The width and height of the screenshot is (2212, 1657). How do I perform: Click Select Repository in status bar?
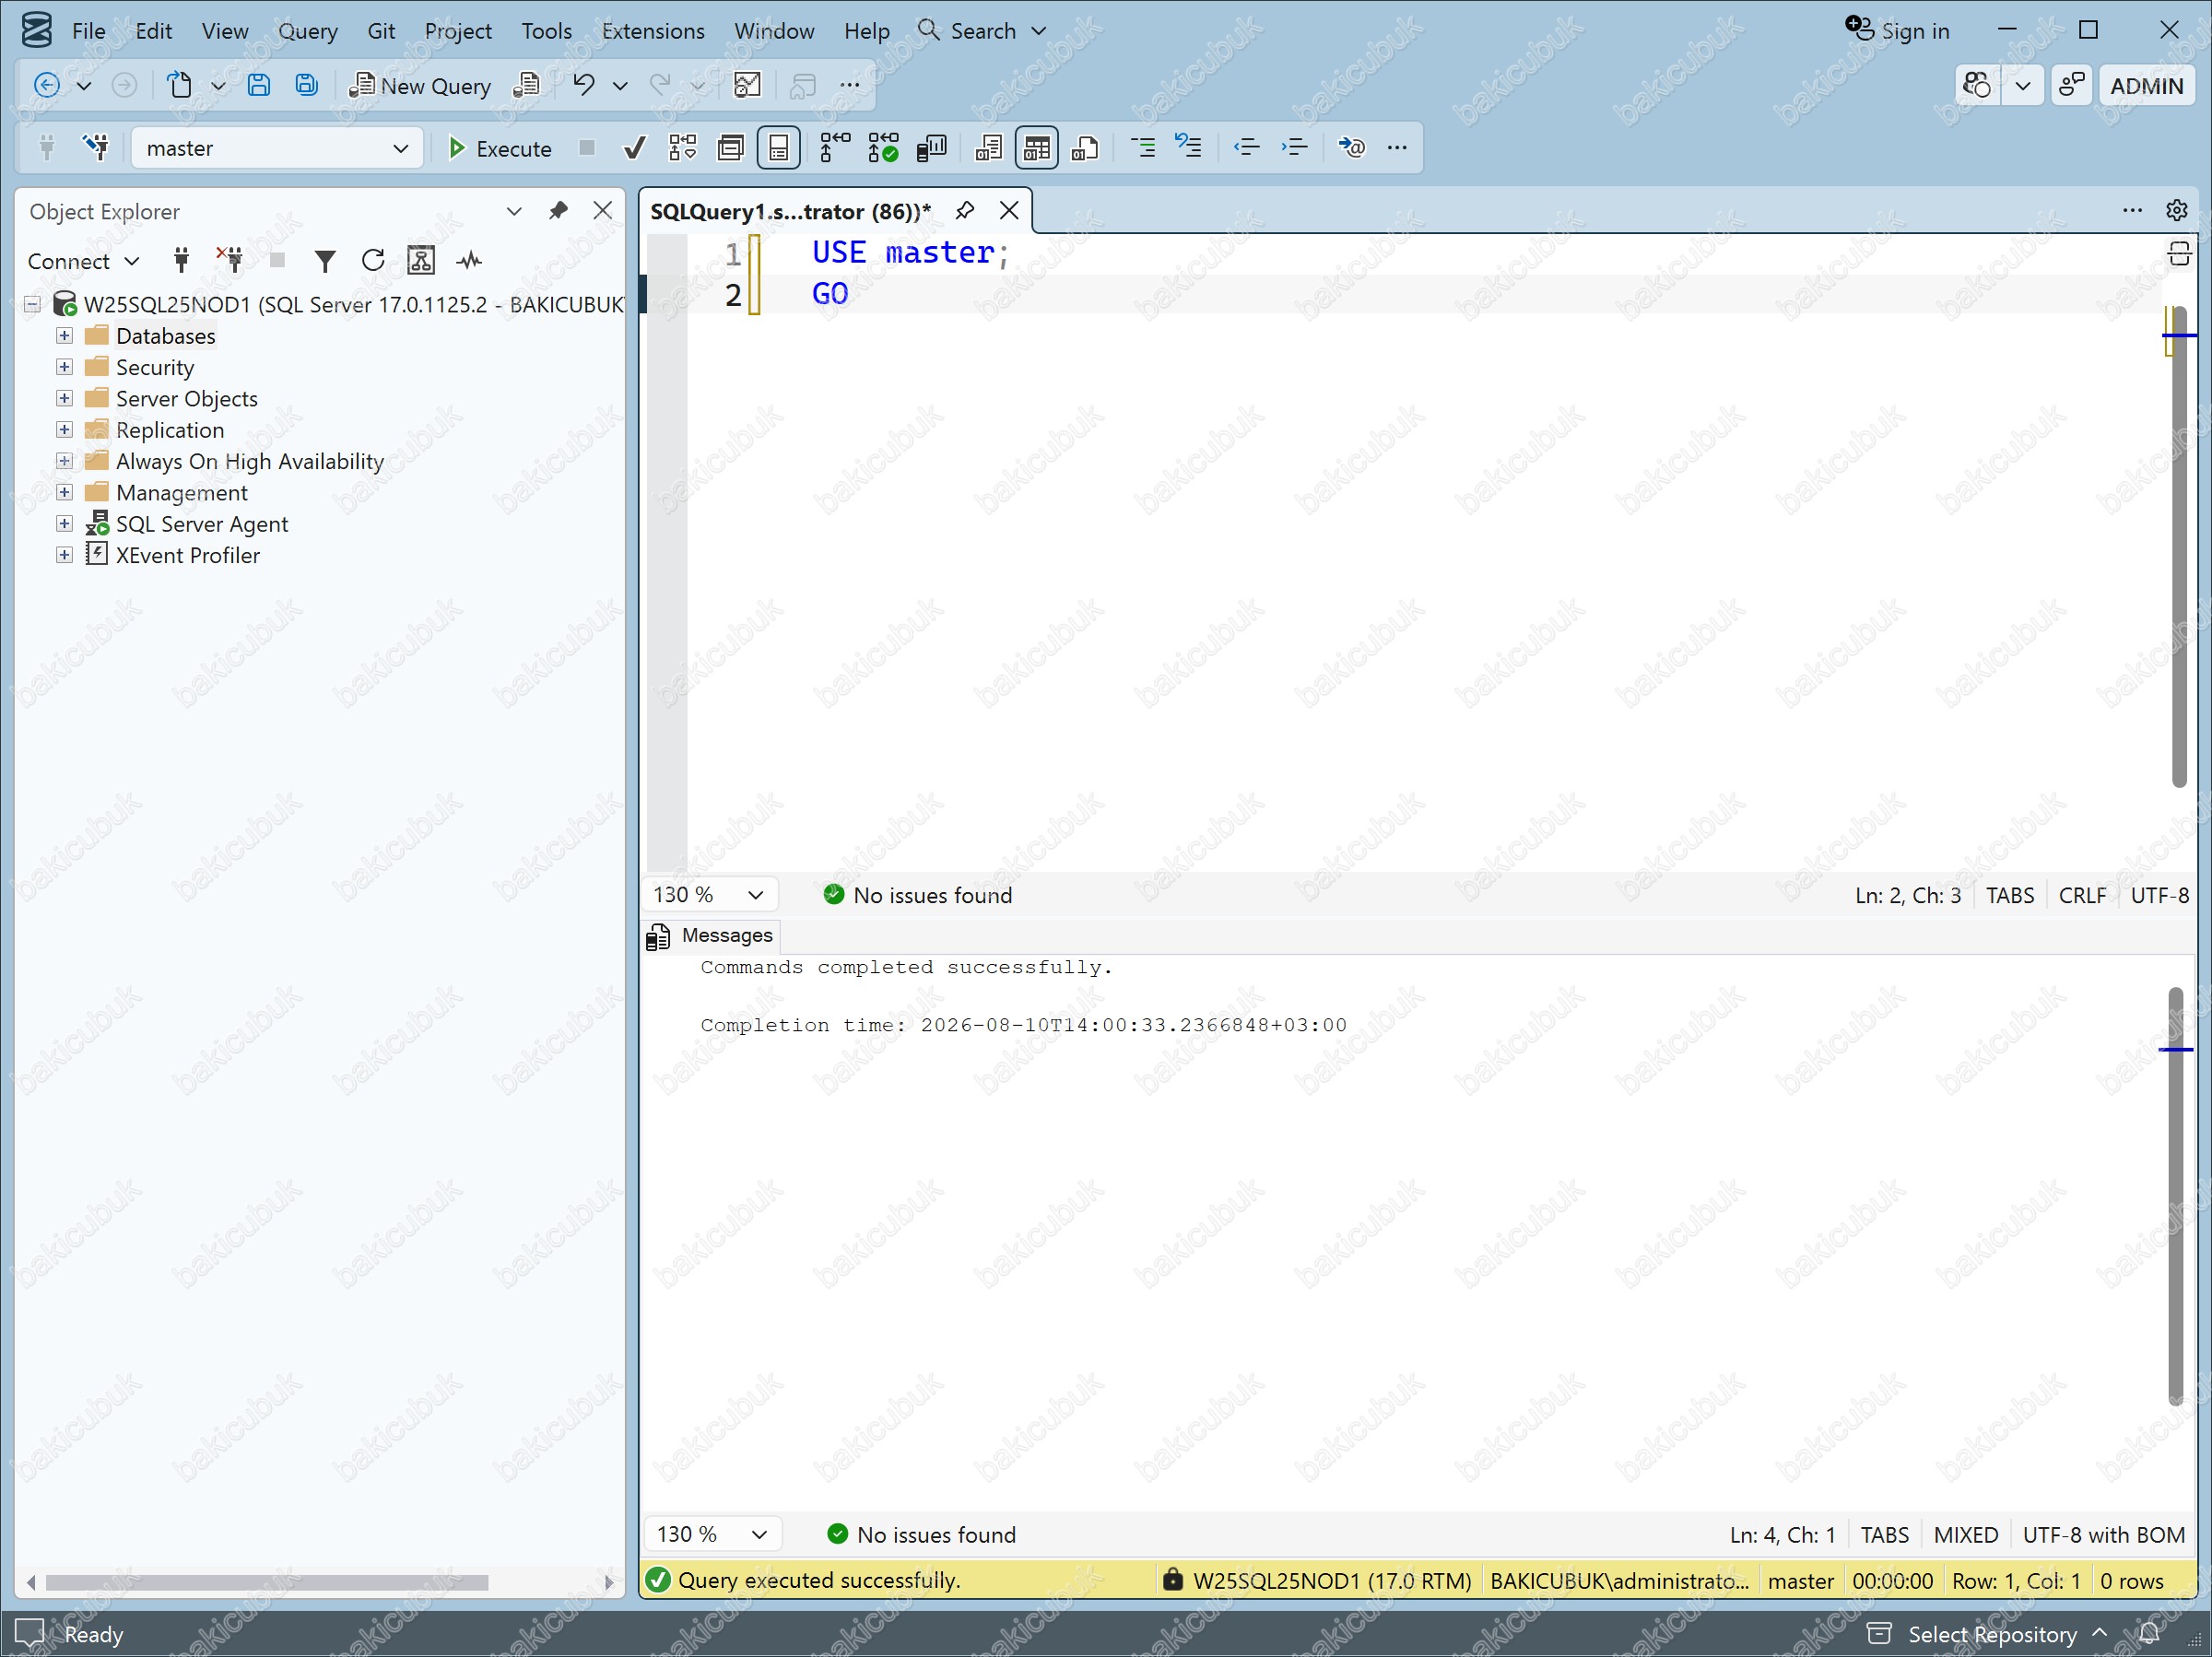pos(1990,1634)
